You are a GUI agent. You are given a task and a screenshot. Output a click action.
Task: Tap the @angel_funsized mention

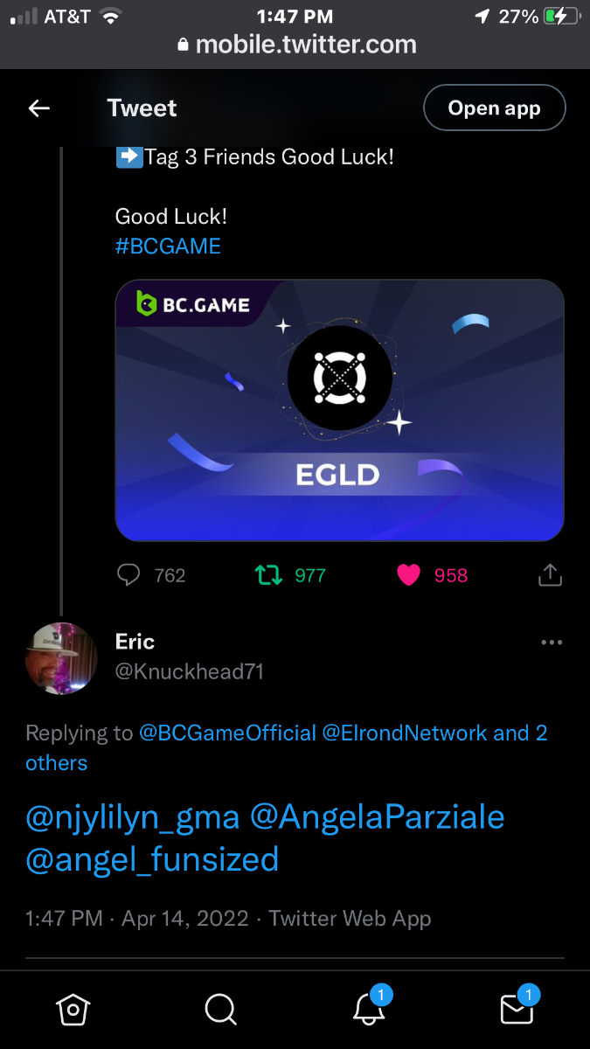click(x=153, y=859)
